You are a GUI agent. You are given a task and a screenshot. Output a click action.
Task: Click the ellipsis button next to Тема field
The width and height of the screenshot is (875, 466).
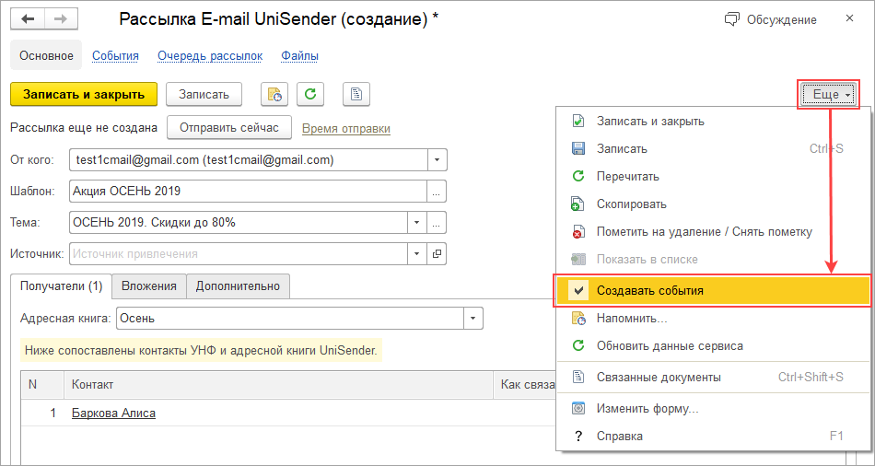click(x=437, y=223)
